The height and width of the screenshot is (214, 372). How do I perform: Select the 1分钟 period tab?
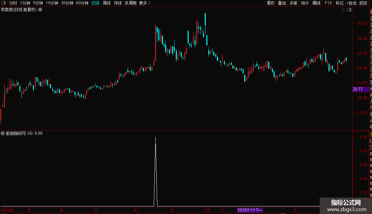click(x=25, y=3)
